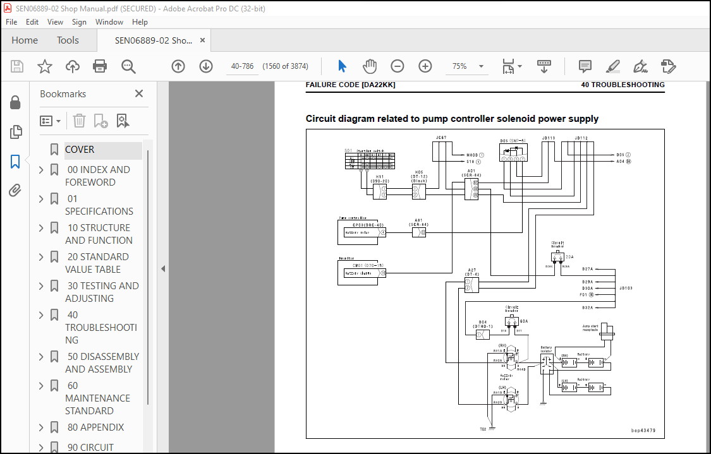Activate the hand pan tool

370,66
